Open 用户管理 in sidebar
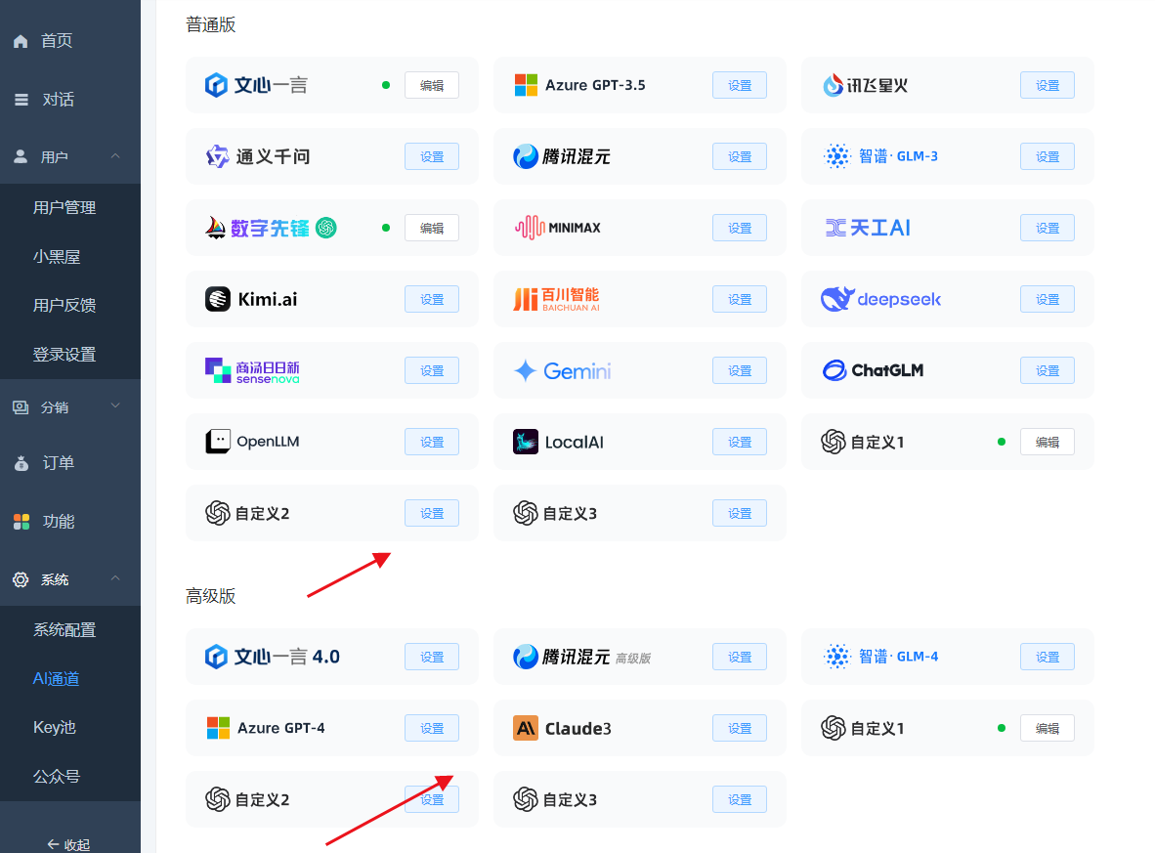The height and width of the screenshot is (853, 1155). pyautogui.click(x=64, y=208)
